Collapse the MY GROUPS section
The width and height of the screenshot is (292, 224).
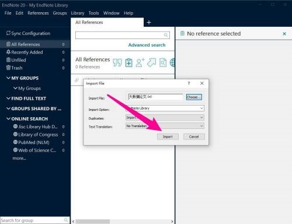(x=8, y=78)
